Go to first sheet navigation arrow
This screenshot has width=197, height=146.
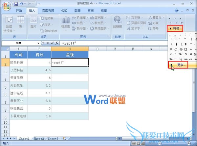coord(3,138)
